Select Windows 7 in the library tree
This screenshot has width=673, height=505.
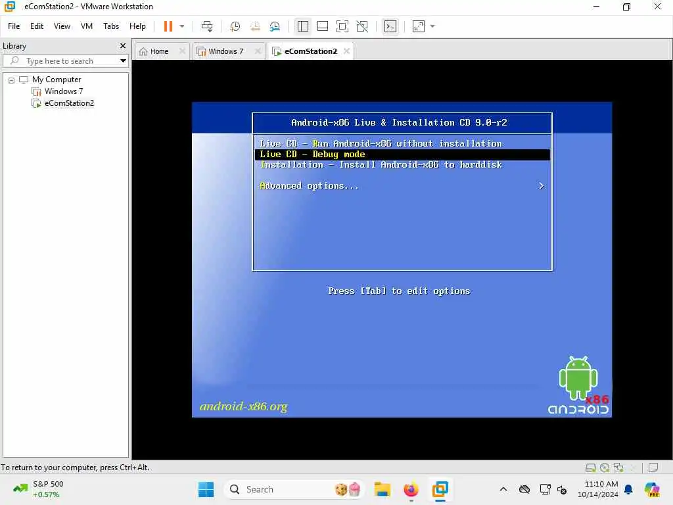(x=64, y=91)
